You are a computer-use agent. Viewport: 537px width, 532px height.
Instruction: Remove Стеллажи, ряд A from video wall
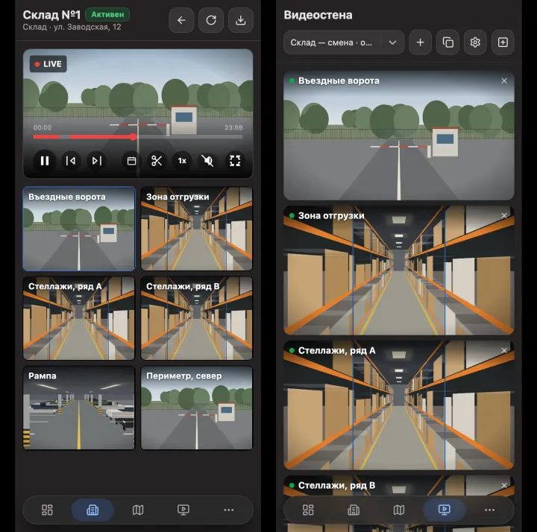(x=504, y=351)
